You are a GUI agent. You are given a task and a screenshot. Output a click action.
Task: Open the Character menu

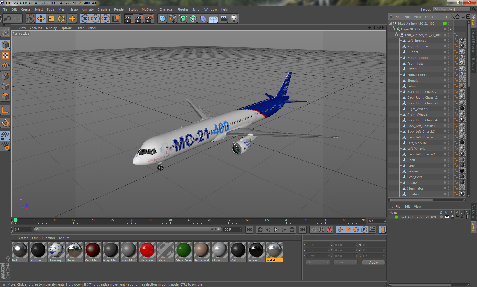166,9
